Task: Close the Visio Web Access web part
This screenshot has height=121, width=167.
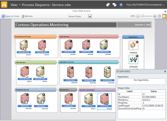Action: pos(165,11)
